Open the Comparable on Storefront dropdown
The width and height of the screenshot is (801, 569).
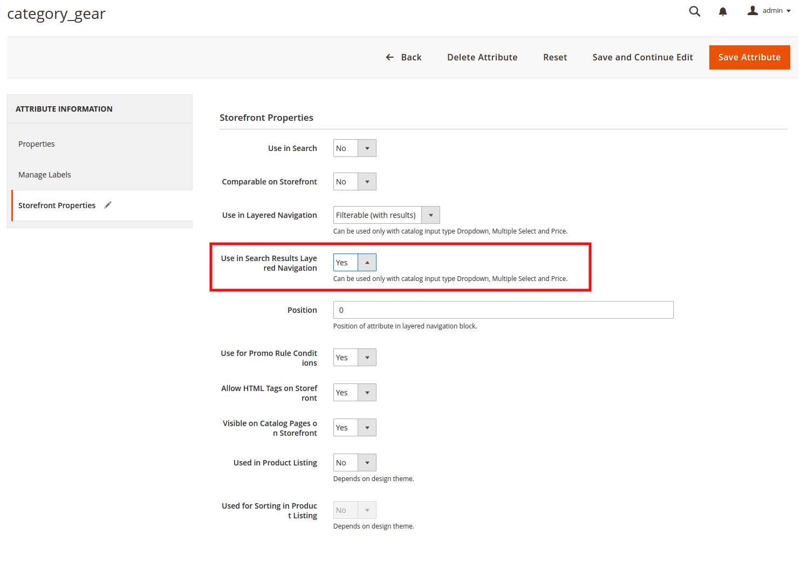pyautogui.click(x=355, y=182)
